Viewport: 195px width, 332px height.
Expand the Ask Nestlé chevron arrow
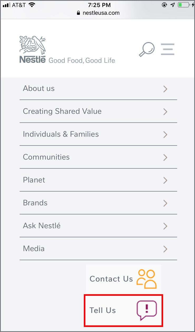pyautogui.click(x=165, y=226)
